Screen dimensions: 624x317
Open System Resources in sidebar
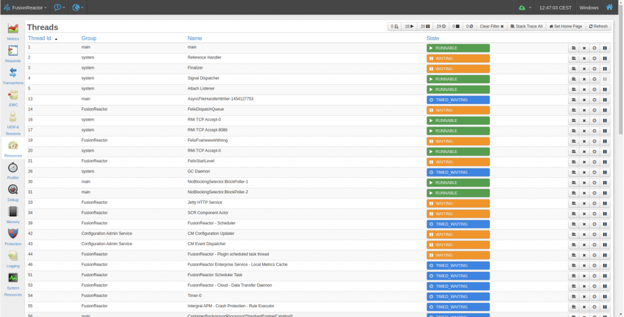[x=13, y=284]
